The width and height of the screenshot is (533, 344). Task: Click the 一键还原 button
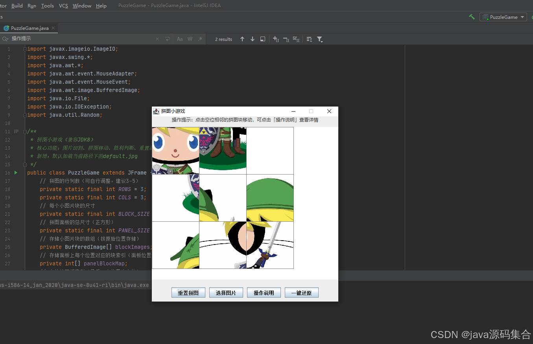tap(302, 293)
